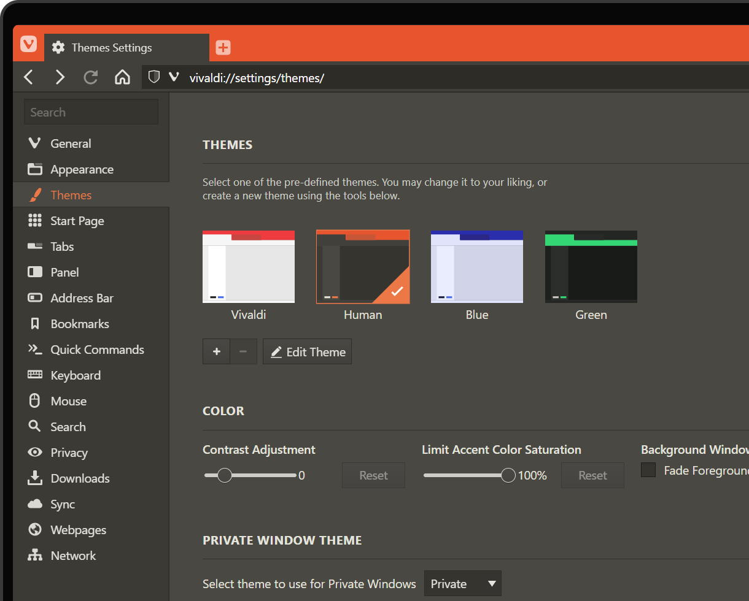The width and height of the screenshot is (749, 601).
Task: Select the Green theme thumbnail
Action: 591,266
